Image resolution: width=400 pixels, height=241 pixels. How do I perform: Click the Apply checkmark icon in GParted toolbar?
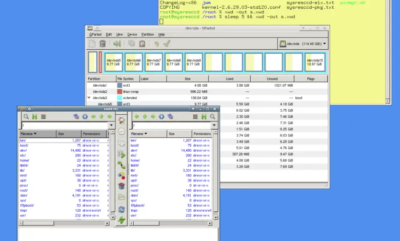pyautogui.click(x=167, y=44)
